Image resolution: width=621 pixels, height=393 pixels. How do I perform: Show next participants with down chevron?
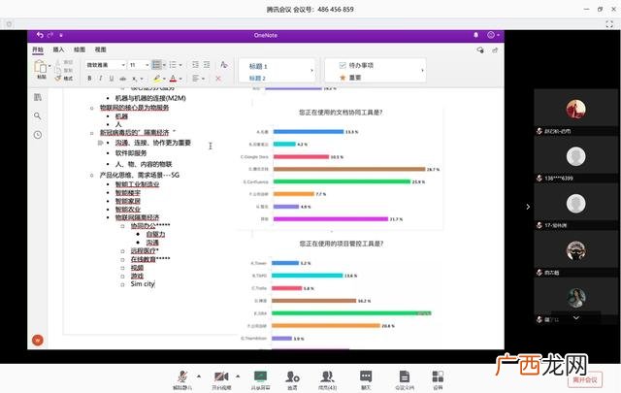coord(575,317)
